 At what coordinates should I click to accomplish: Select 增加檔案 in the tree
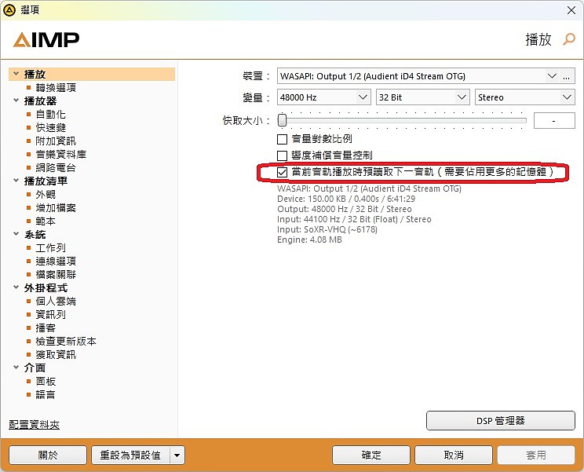point(56,208)
